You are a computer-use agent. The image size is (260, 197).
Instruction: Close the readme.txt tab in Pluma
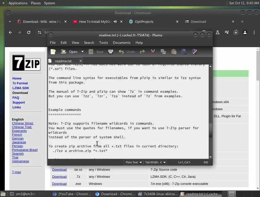tap(80, 61)
